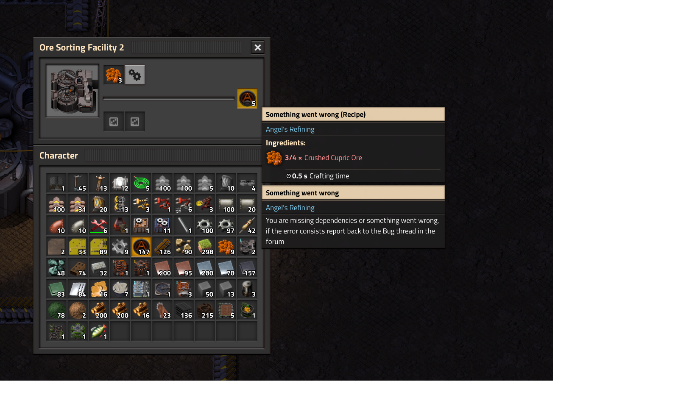Screen dimensions: 692x395
Task: Select the wood stack of 16
Action: (x=141, y=310)
